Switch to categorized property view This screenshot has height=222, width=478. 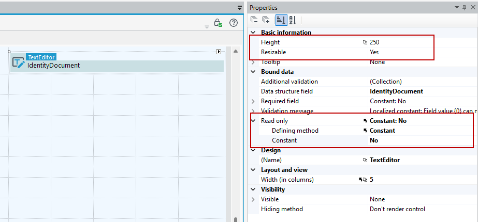coord(281,20)
